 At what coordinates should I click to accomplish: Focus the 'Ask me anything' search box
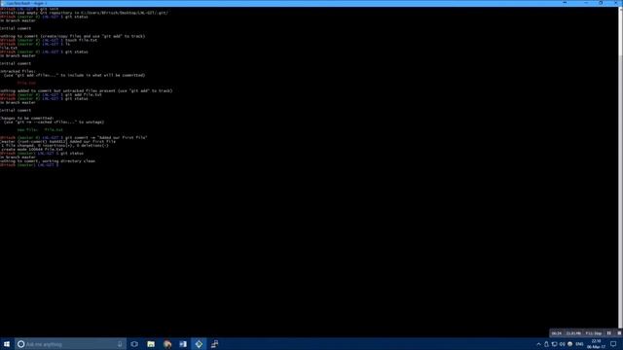[x=71, y=344]
